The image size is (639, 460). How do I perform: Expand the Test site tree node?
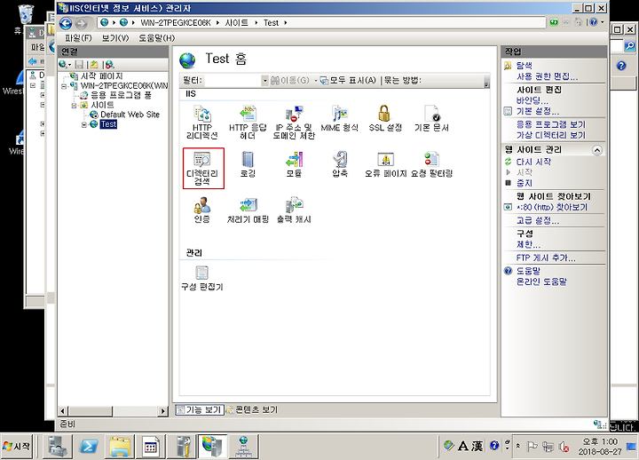83,125
